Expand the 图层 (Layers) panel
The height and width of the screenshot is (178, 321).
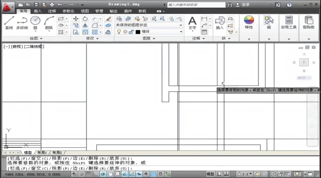point(149,39)
